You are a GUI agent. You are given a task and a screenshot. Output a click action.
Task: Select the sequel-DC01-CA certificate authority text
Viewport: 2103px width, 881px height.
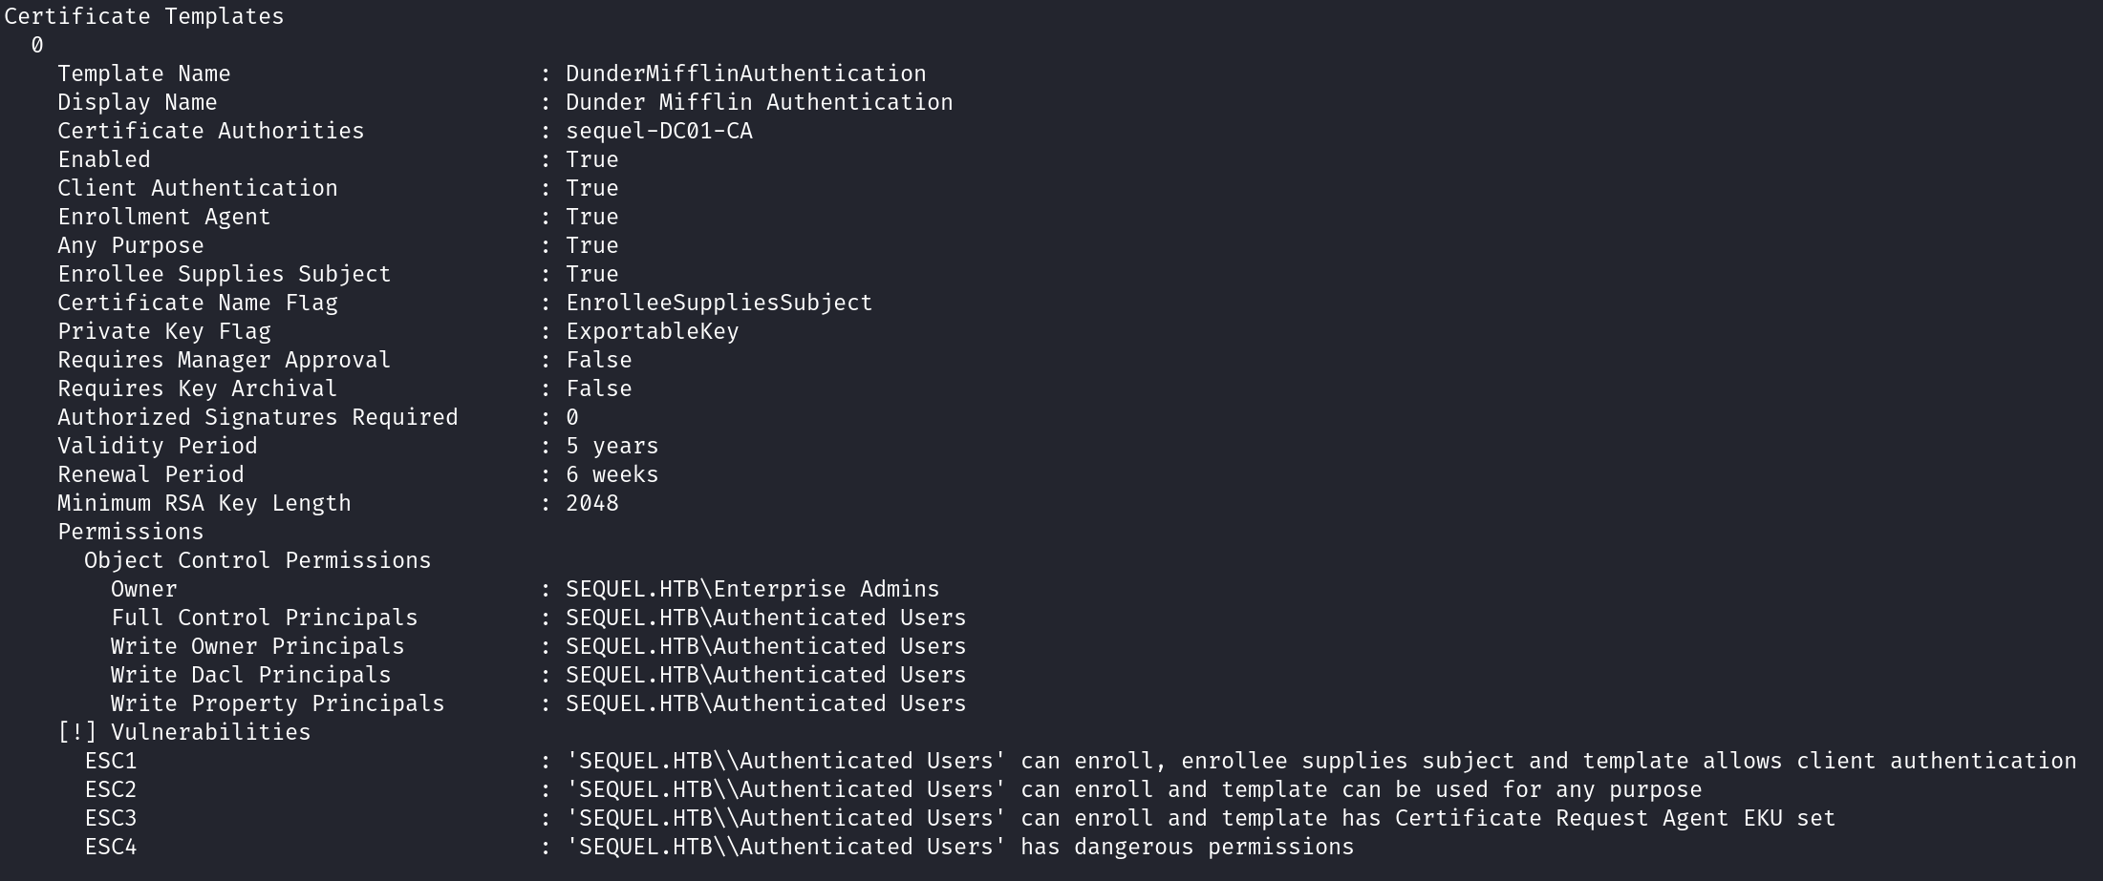pyautogui.click(x=659, y=131)
